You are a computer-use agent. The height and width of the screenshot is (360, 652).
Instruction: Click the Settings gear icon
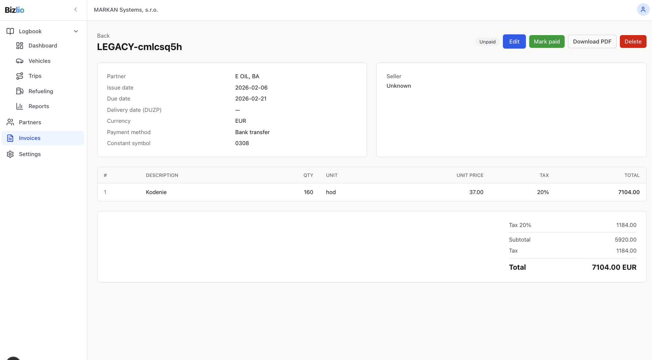10,154
